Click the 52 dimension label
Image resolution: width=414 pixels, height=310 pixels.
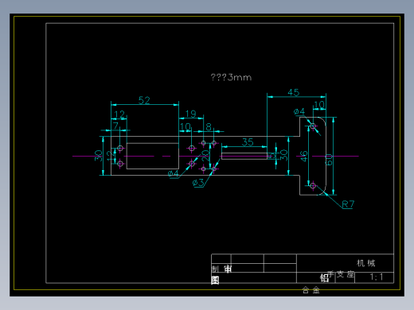[x=144, y=100]
